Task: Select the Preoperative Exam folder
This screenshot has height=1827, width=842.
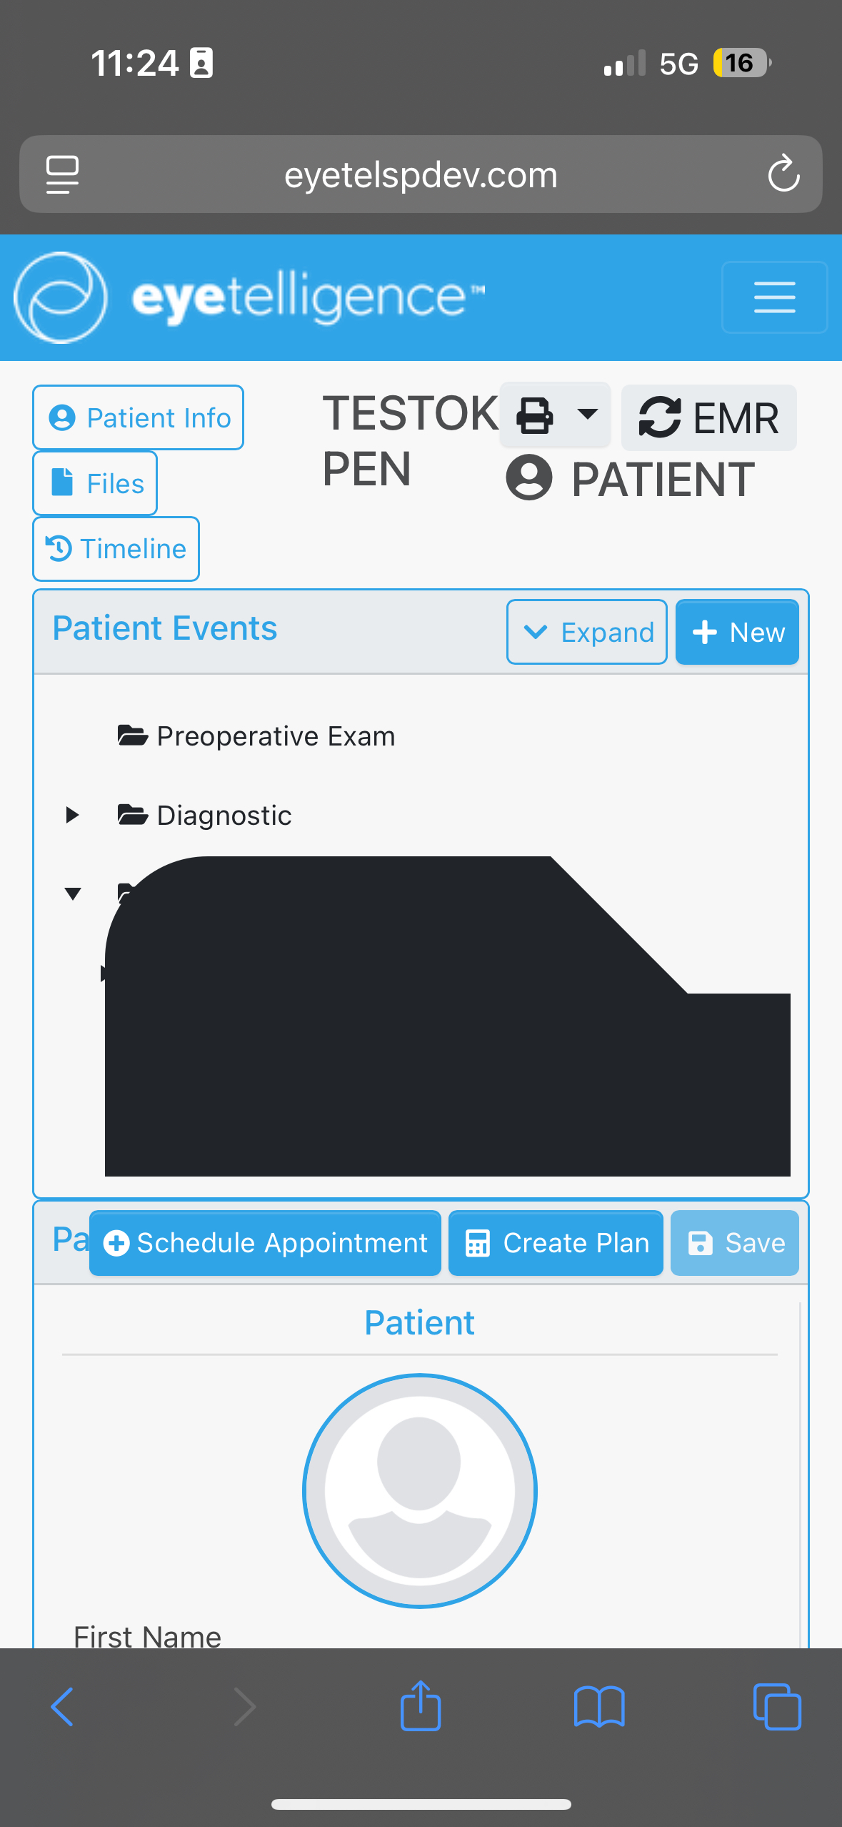Action: [275, 736]
